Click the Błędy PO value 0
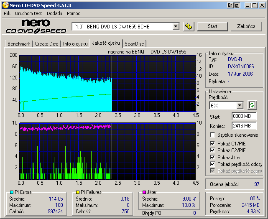This screenshot has height=219, width=268. pos(194,213)
